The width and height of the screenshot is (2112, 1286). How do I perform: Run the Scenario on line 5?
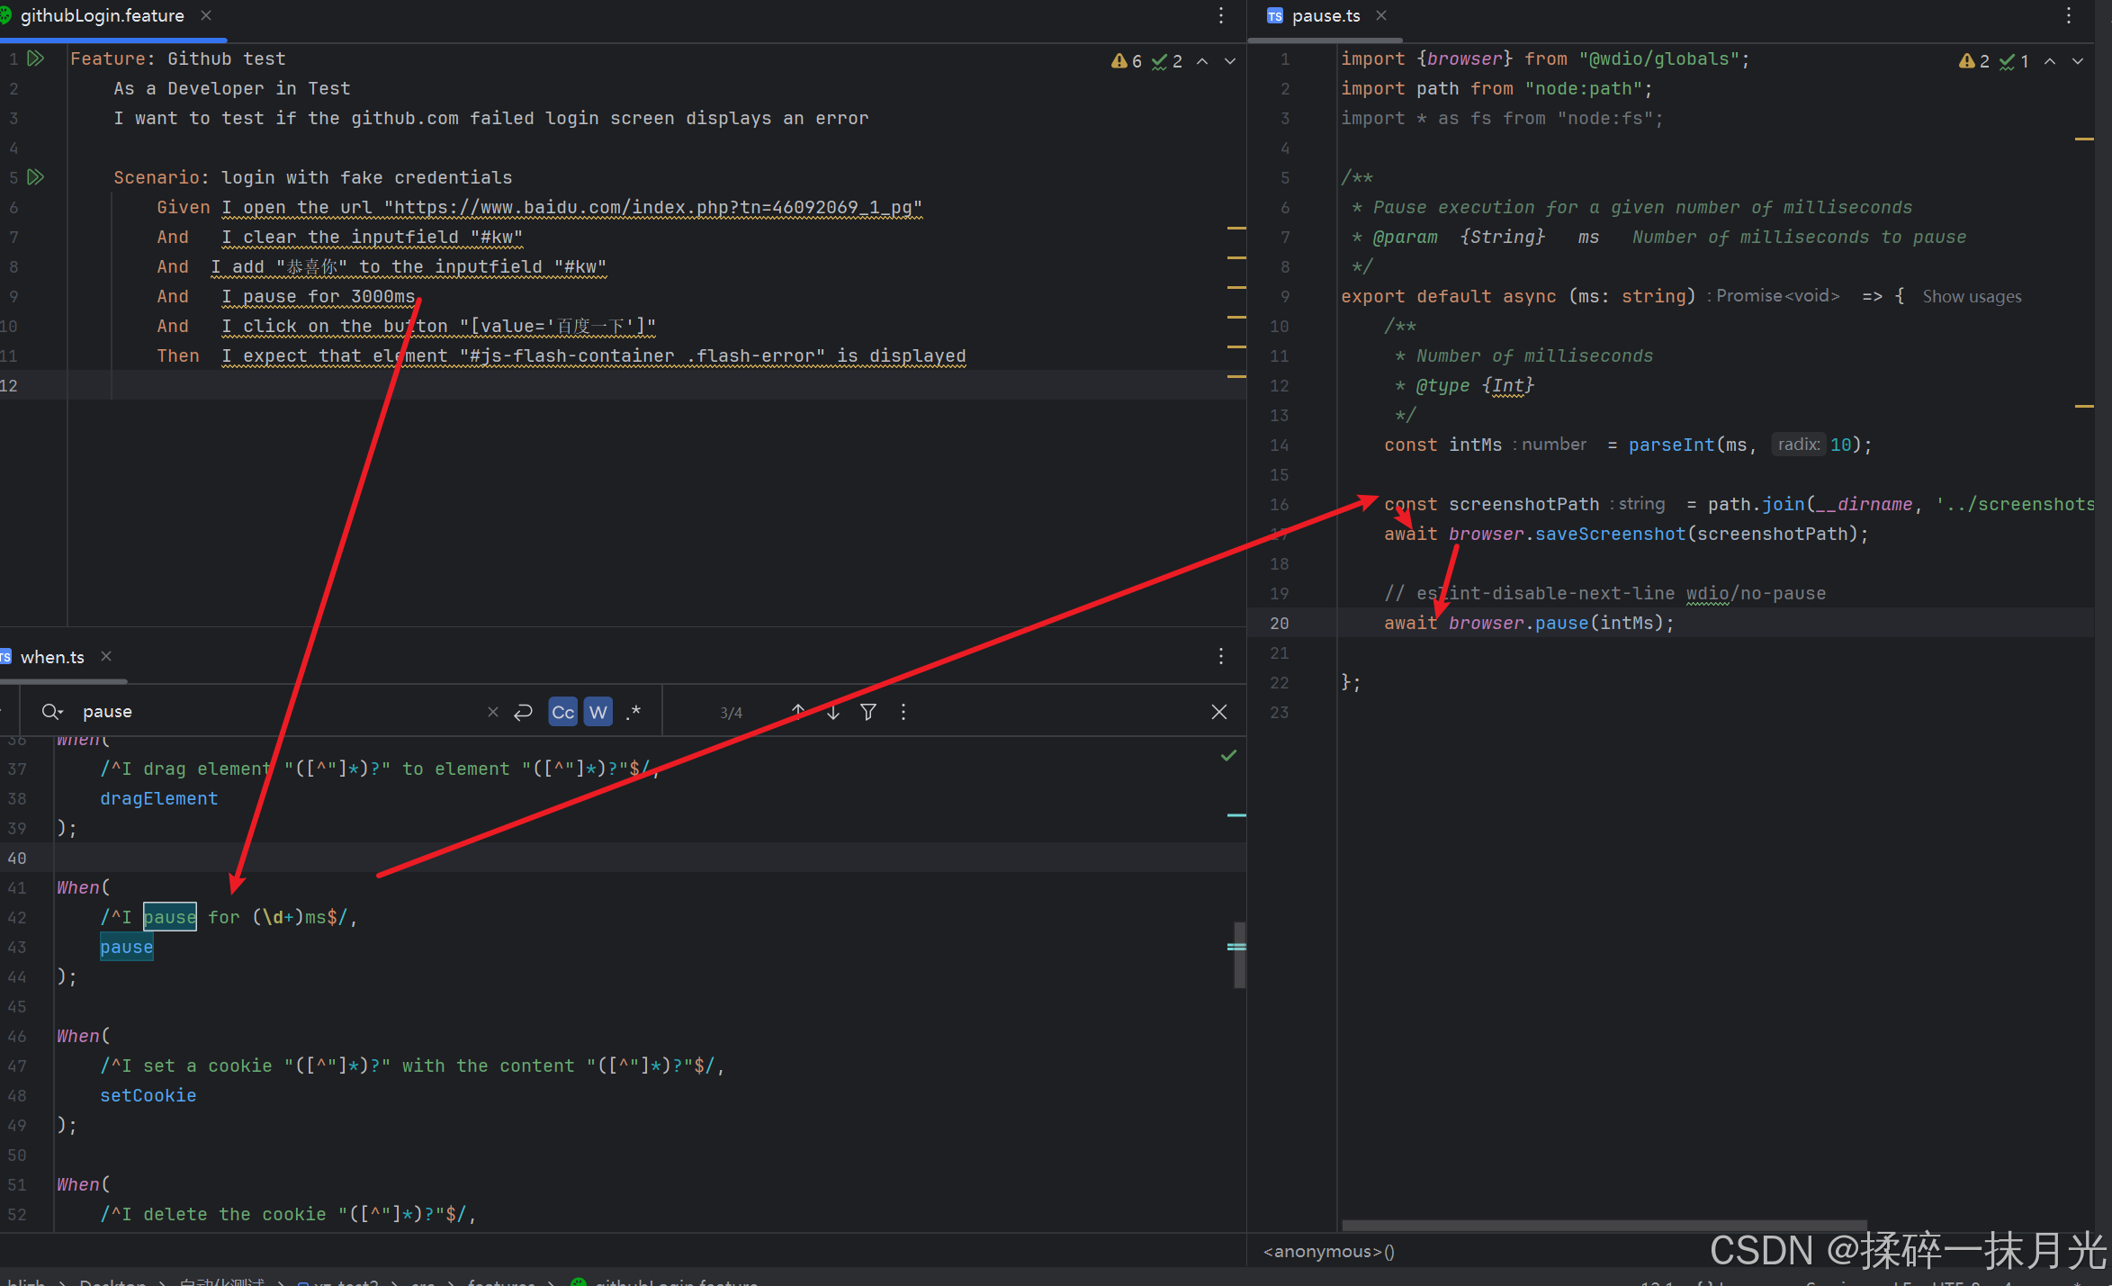(36, 177)
